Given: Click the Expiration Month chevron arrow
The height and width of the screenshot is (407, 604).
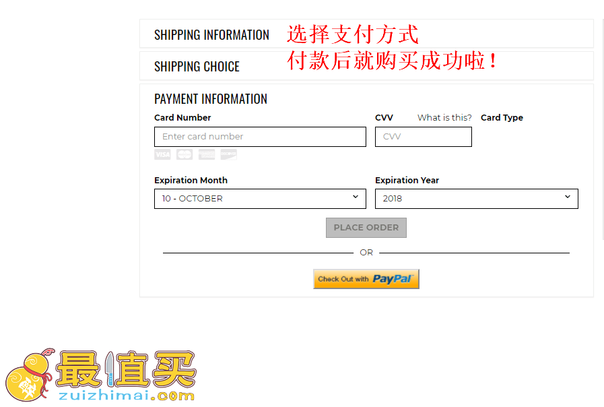Looking at the screenshot, I should point(355,197).
